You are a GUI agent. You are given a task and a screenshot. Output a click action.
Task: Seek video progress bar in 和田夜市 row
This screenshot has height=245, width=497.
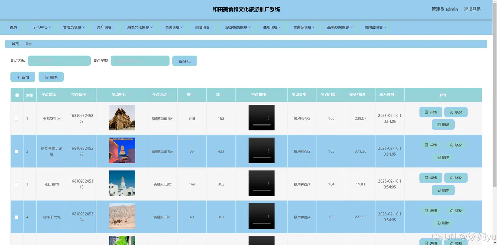click(x=262, y=190)
